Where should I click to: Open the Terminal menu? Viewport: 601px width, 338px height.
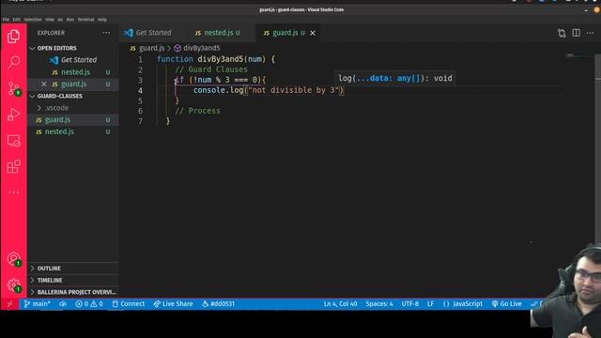[x=85, y=20]
